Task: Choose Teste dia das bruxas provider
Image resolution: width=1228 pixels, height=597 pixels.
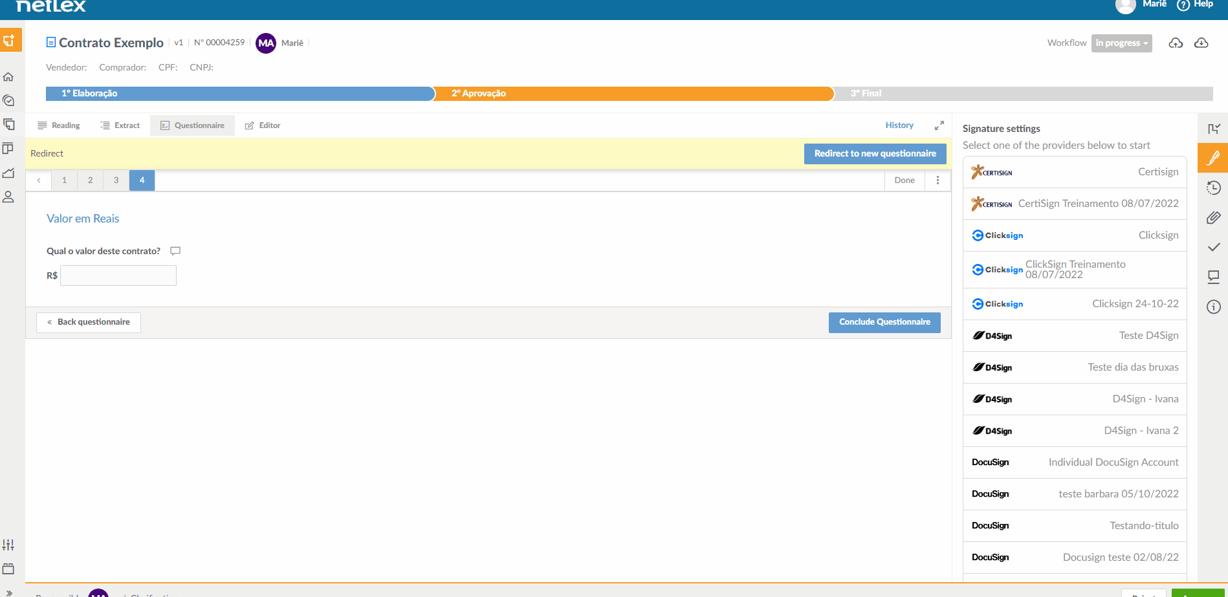Action: (1075, 367)
